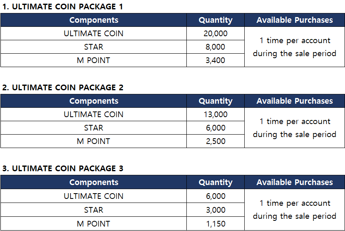Click the ULTIMATE COIN PACKAGE 2 heading
The width and height of the screenshot is (345, 231).
click(x=62, y=87)
